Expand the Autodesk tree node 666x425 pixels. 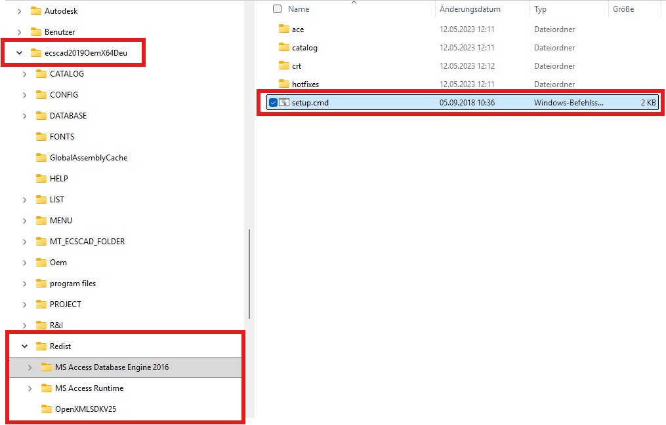point(19,11)
